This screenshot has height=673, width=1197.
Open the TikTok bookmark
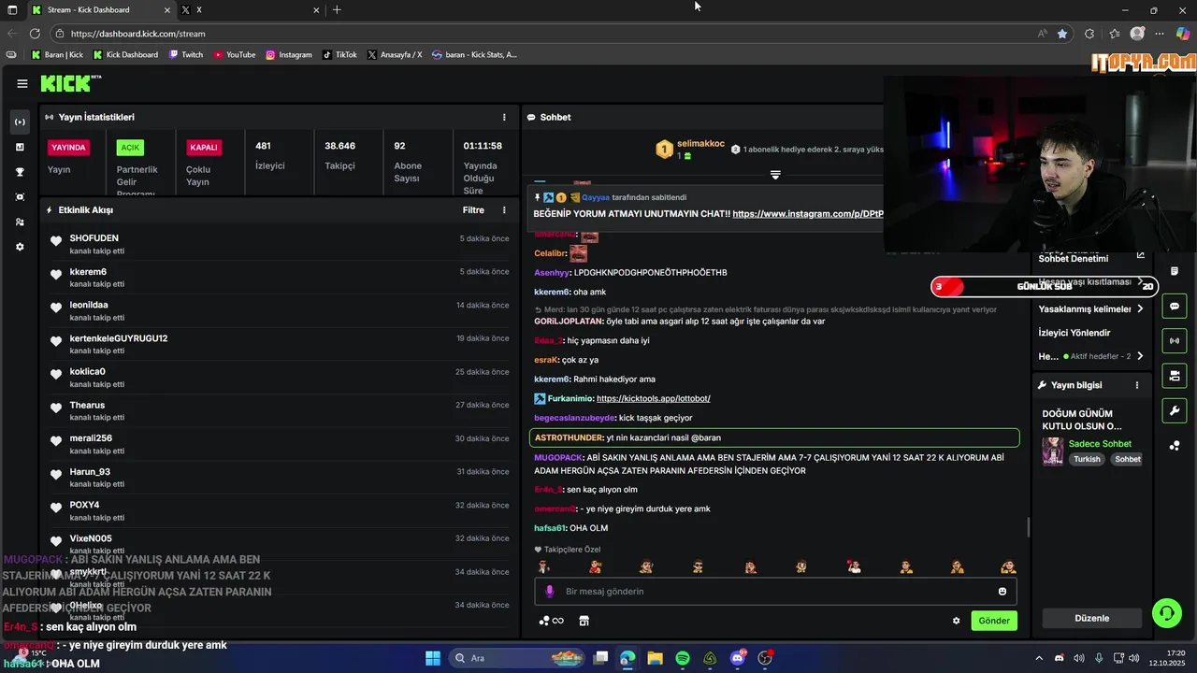tap(339, 55)
